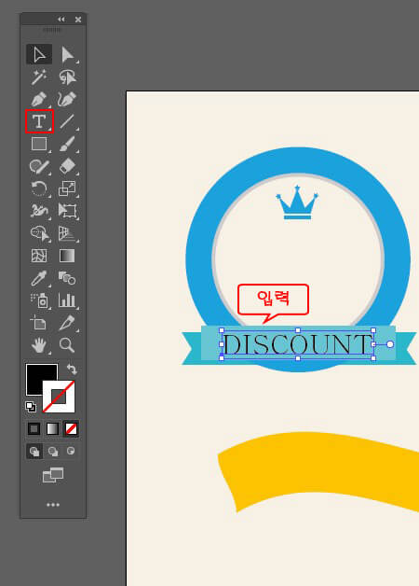Select the Eraser tool
Screen dimensions: 419x586
click(x=67, y=166)
